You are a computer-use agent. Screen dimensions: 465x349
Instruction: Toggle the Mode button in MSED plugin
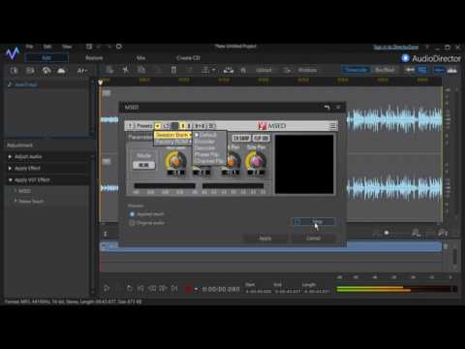(143, 165)
